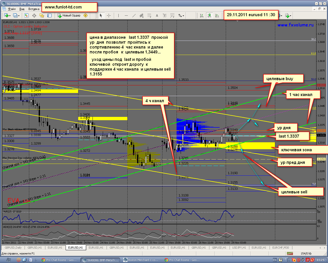Open the New Chart dropdown arrow
The height and width of the screenshot is (263, 328).
[x=10, y=16]
